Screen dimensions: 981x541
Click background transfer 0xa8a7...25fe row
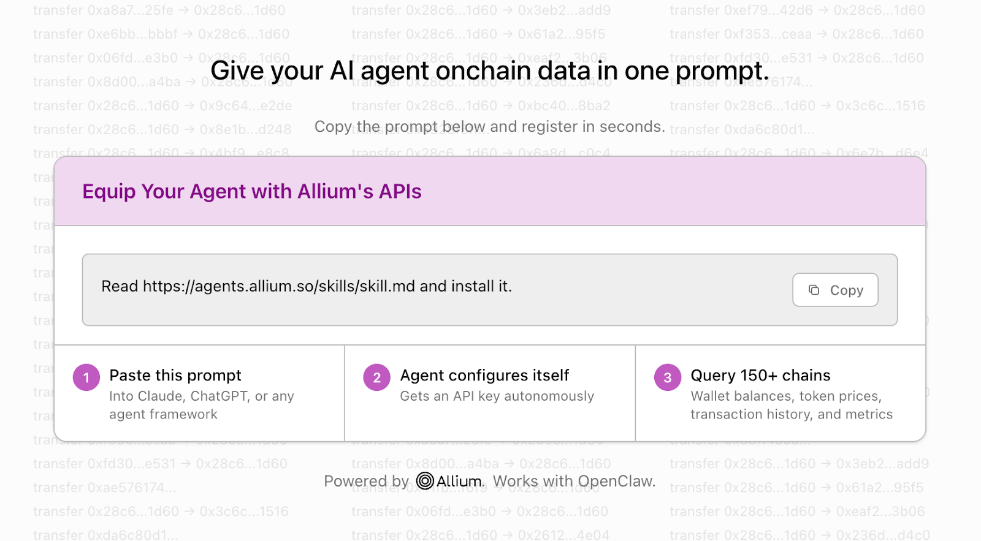coord(159,10)
